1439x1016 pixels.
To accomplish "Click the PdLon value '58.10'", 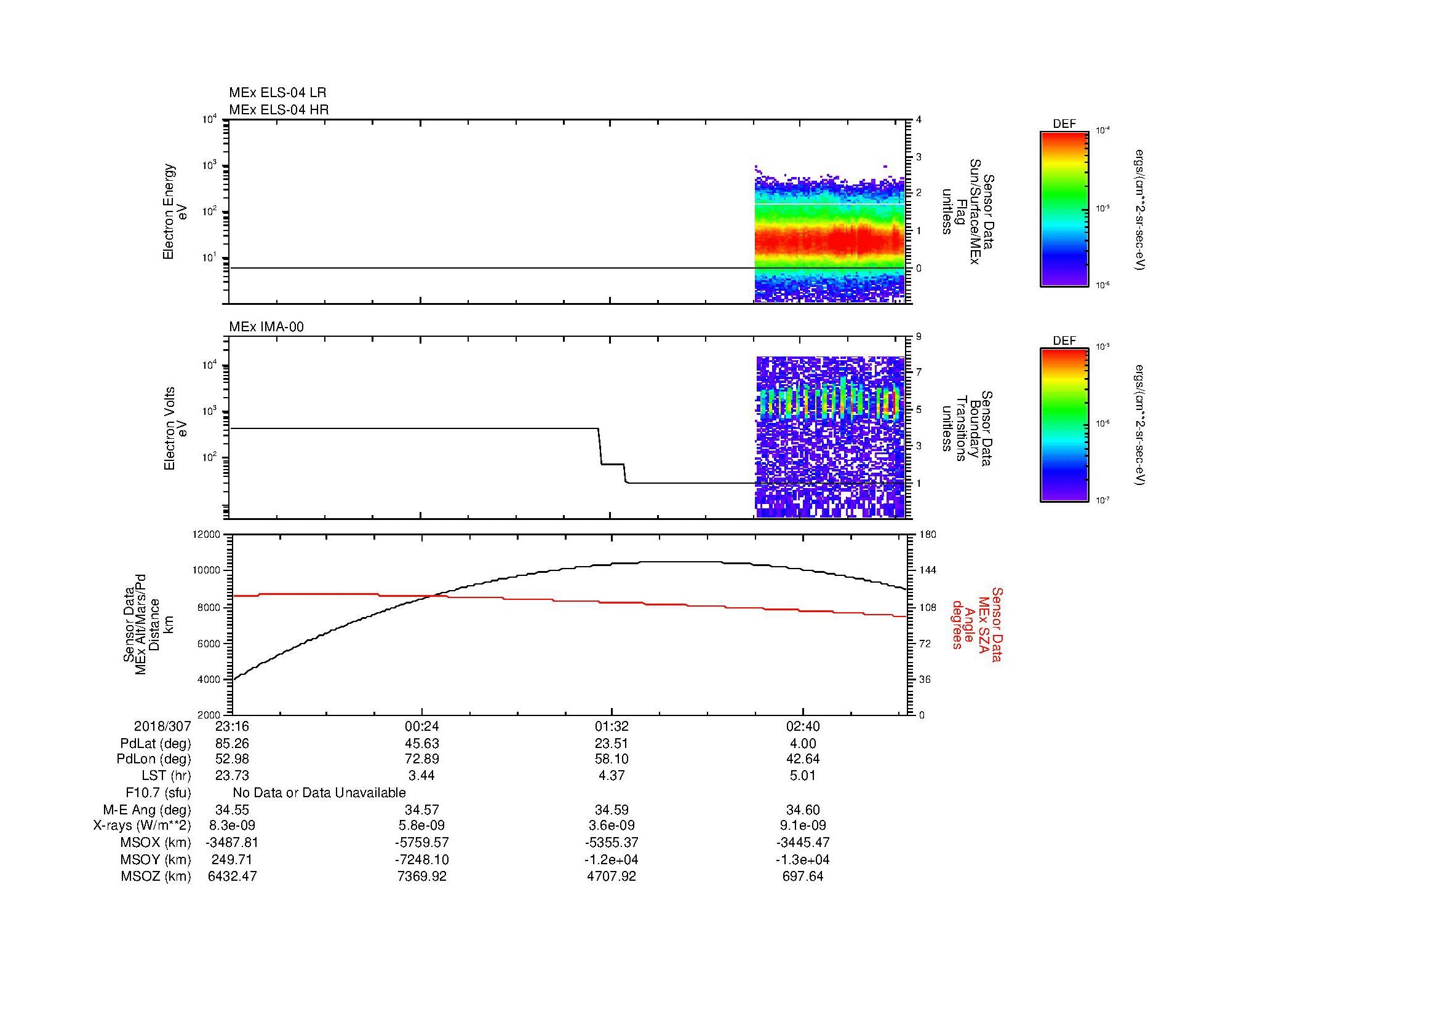I will (x=612, y=759).
